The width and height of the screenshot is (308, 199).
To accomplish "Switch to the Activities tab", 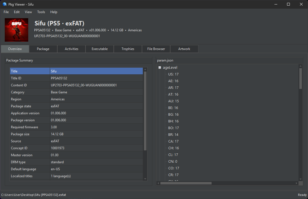I will [72, 49].
